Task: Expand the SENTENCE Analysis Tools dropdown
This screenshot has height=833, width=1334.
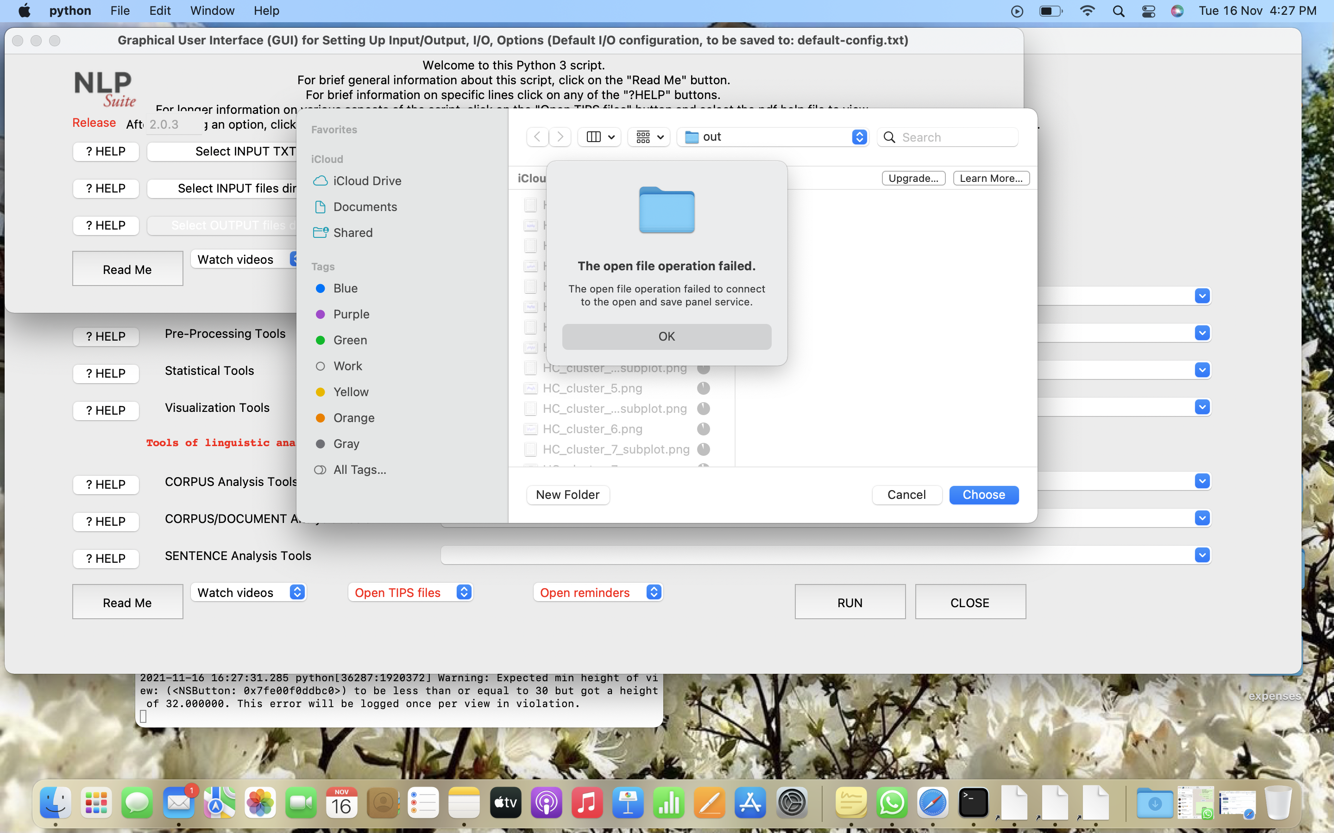Action: [x=1202, y=555]
